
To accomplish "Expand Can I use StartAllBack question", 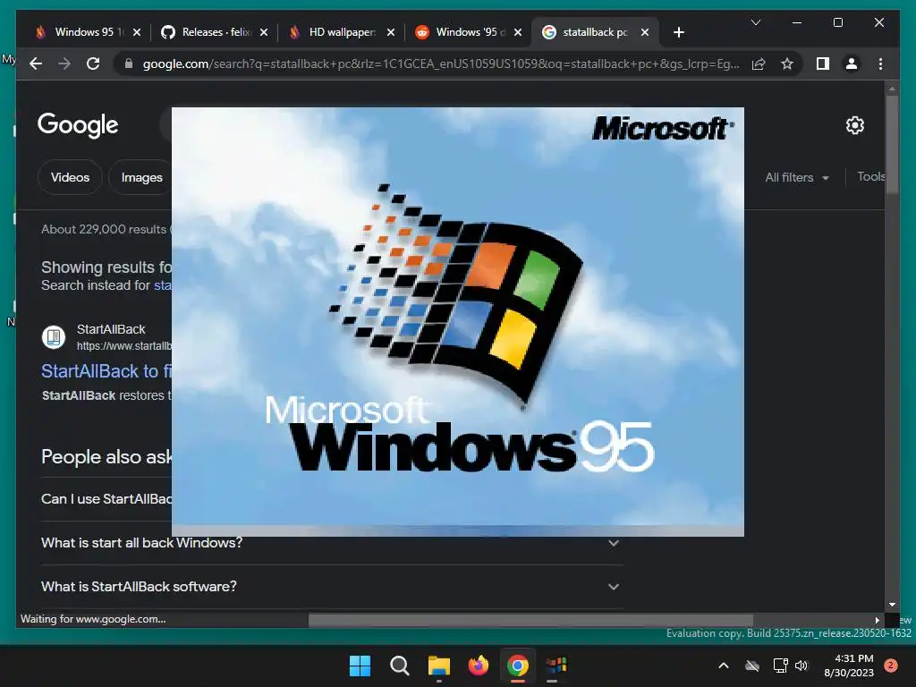I will (106, 499).
